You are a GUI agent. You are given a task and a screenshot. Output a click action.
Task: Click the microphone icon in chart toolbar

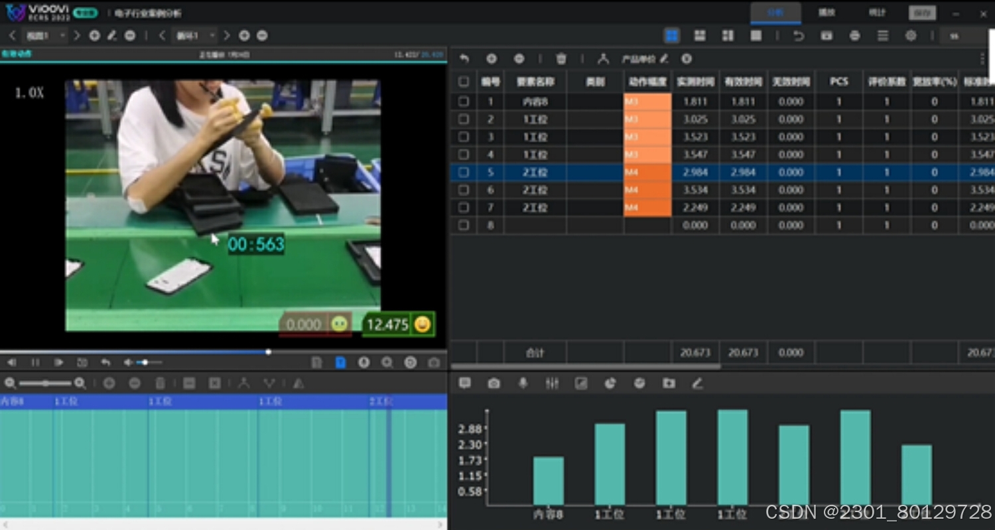click(523, 383)
